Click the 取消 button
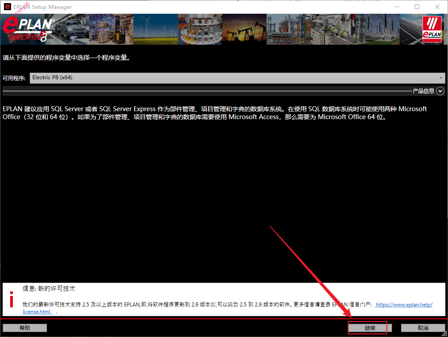Screen dimensions: 448x337 click(x=423, y=328)
